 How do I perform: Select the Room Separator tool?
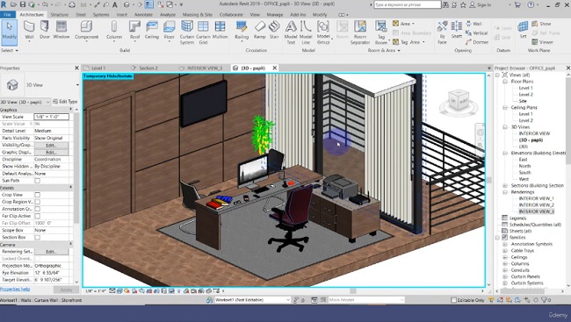[360, 32]
